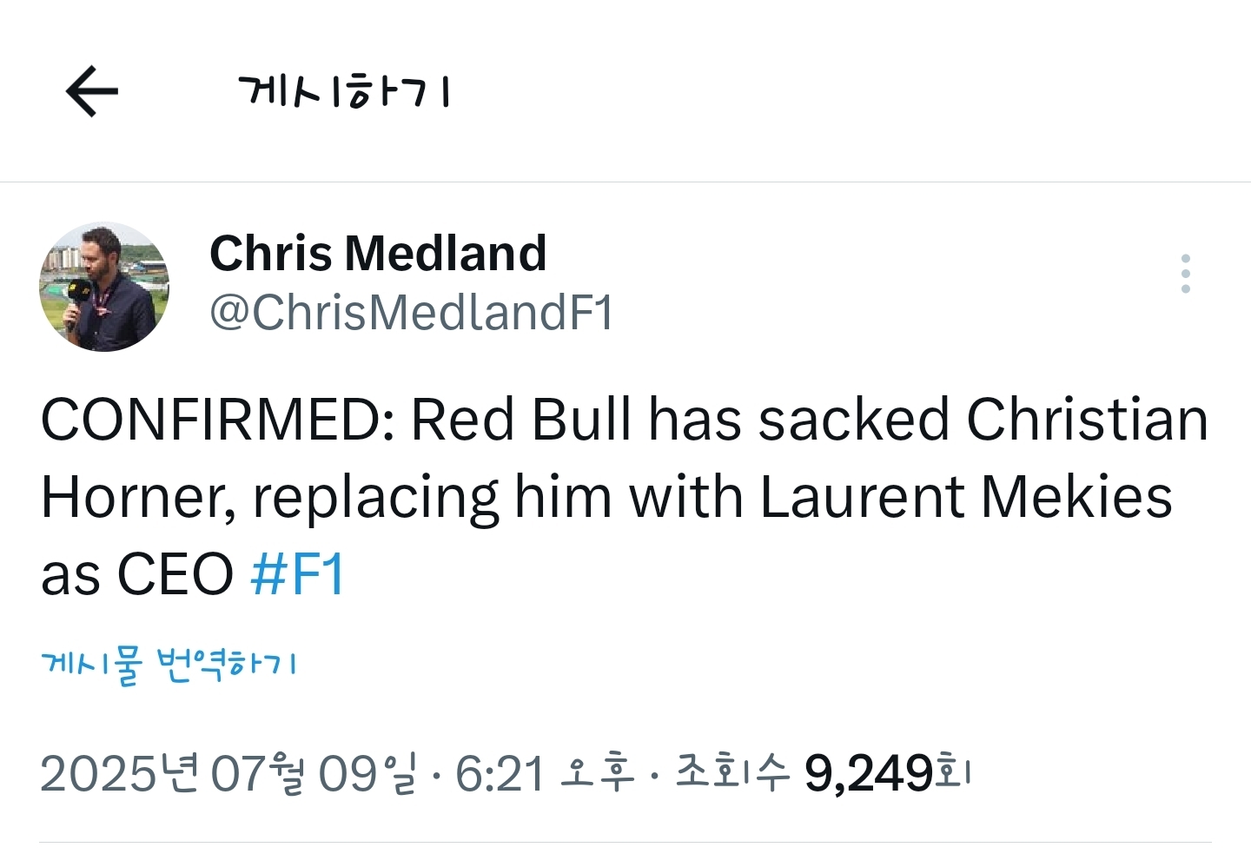
Task: Click the 6:21 오후 timestamp
Action: click(x=545, y=772)
